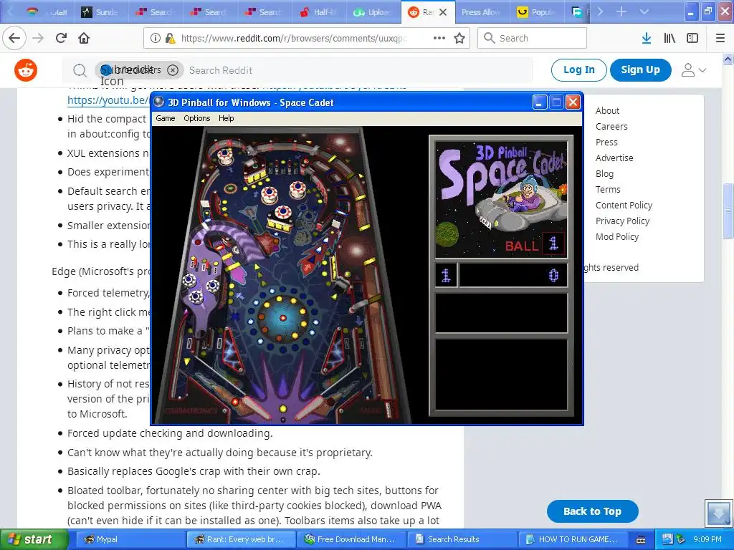This screenshot has width=734, height=550.
Task: Open the list-all-tabs chevron
Action: point(644,11)
